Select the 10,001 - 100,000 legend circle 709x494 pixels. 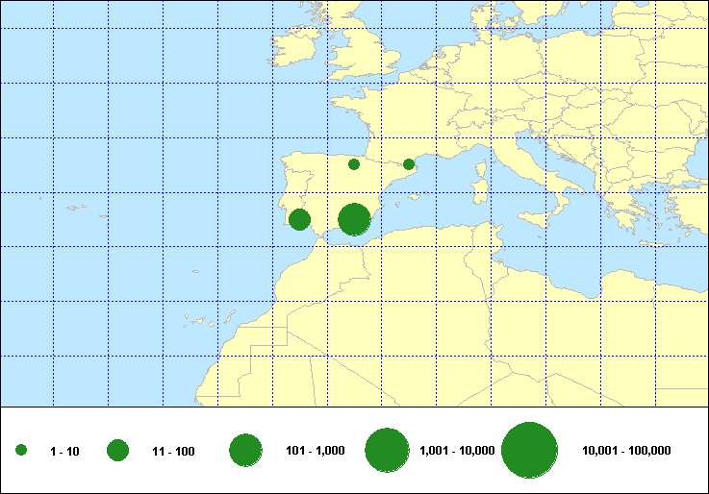click(x=530, y=451)
